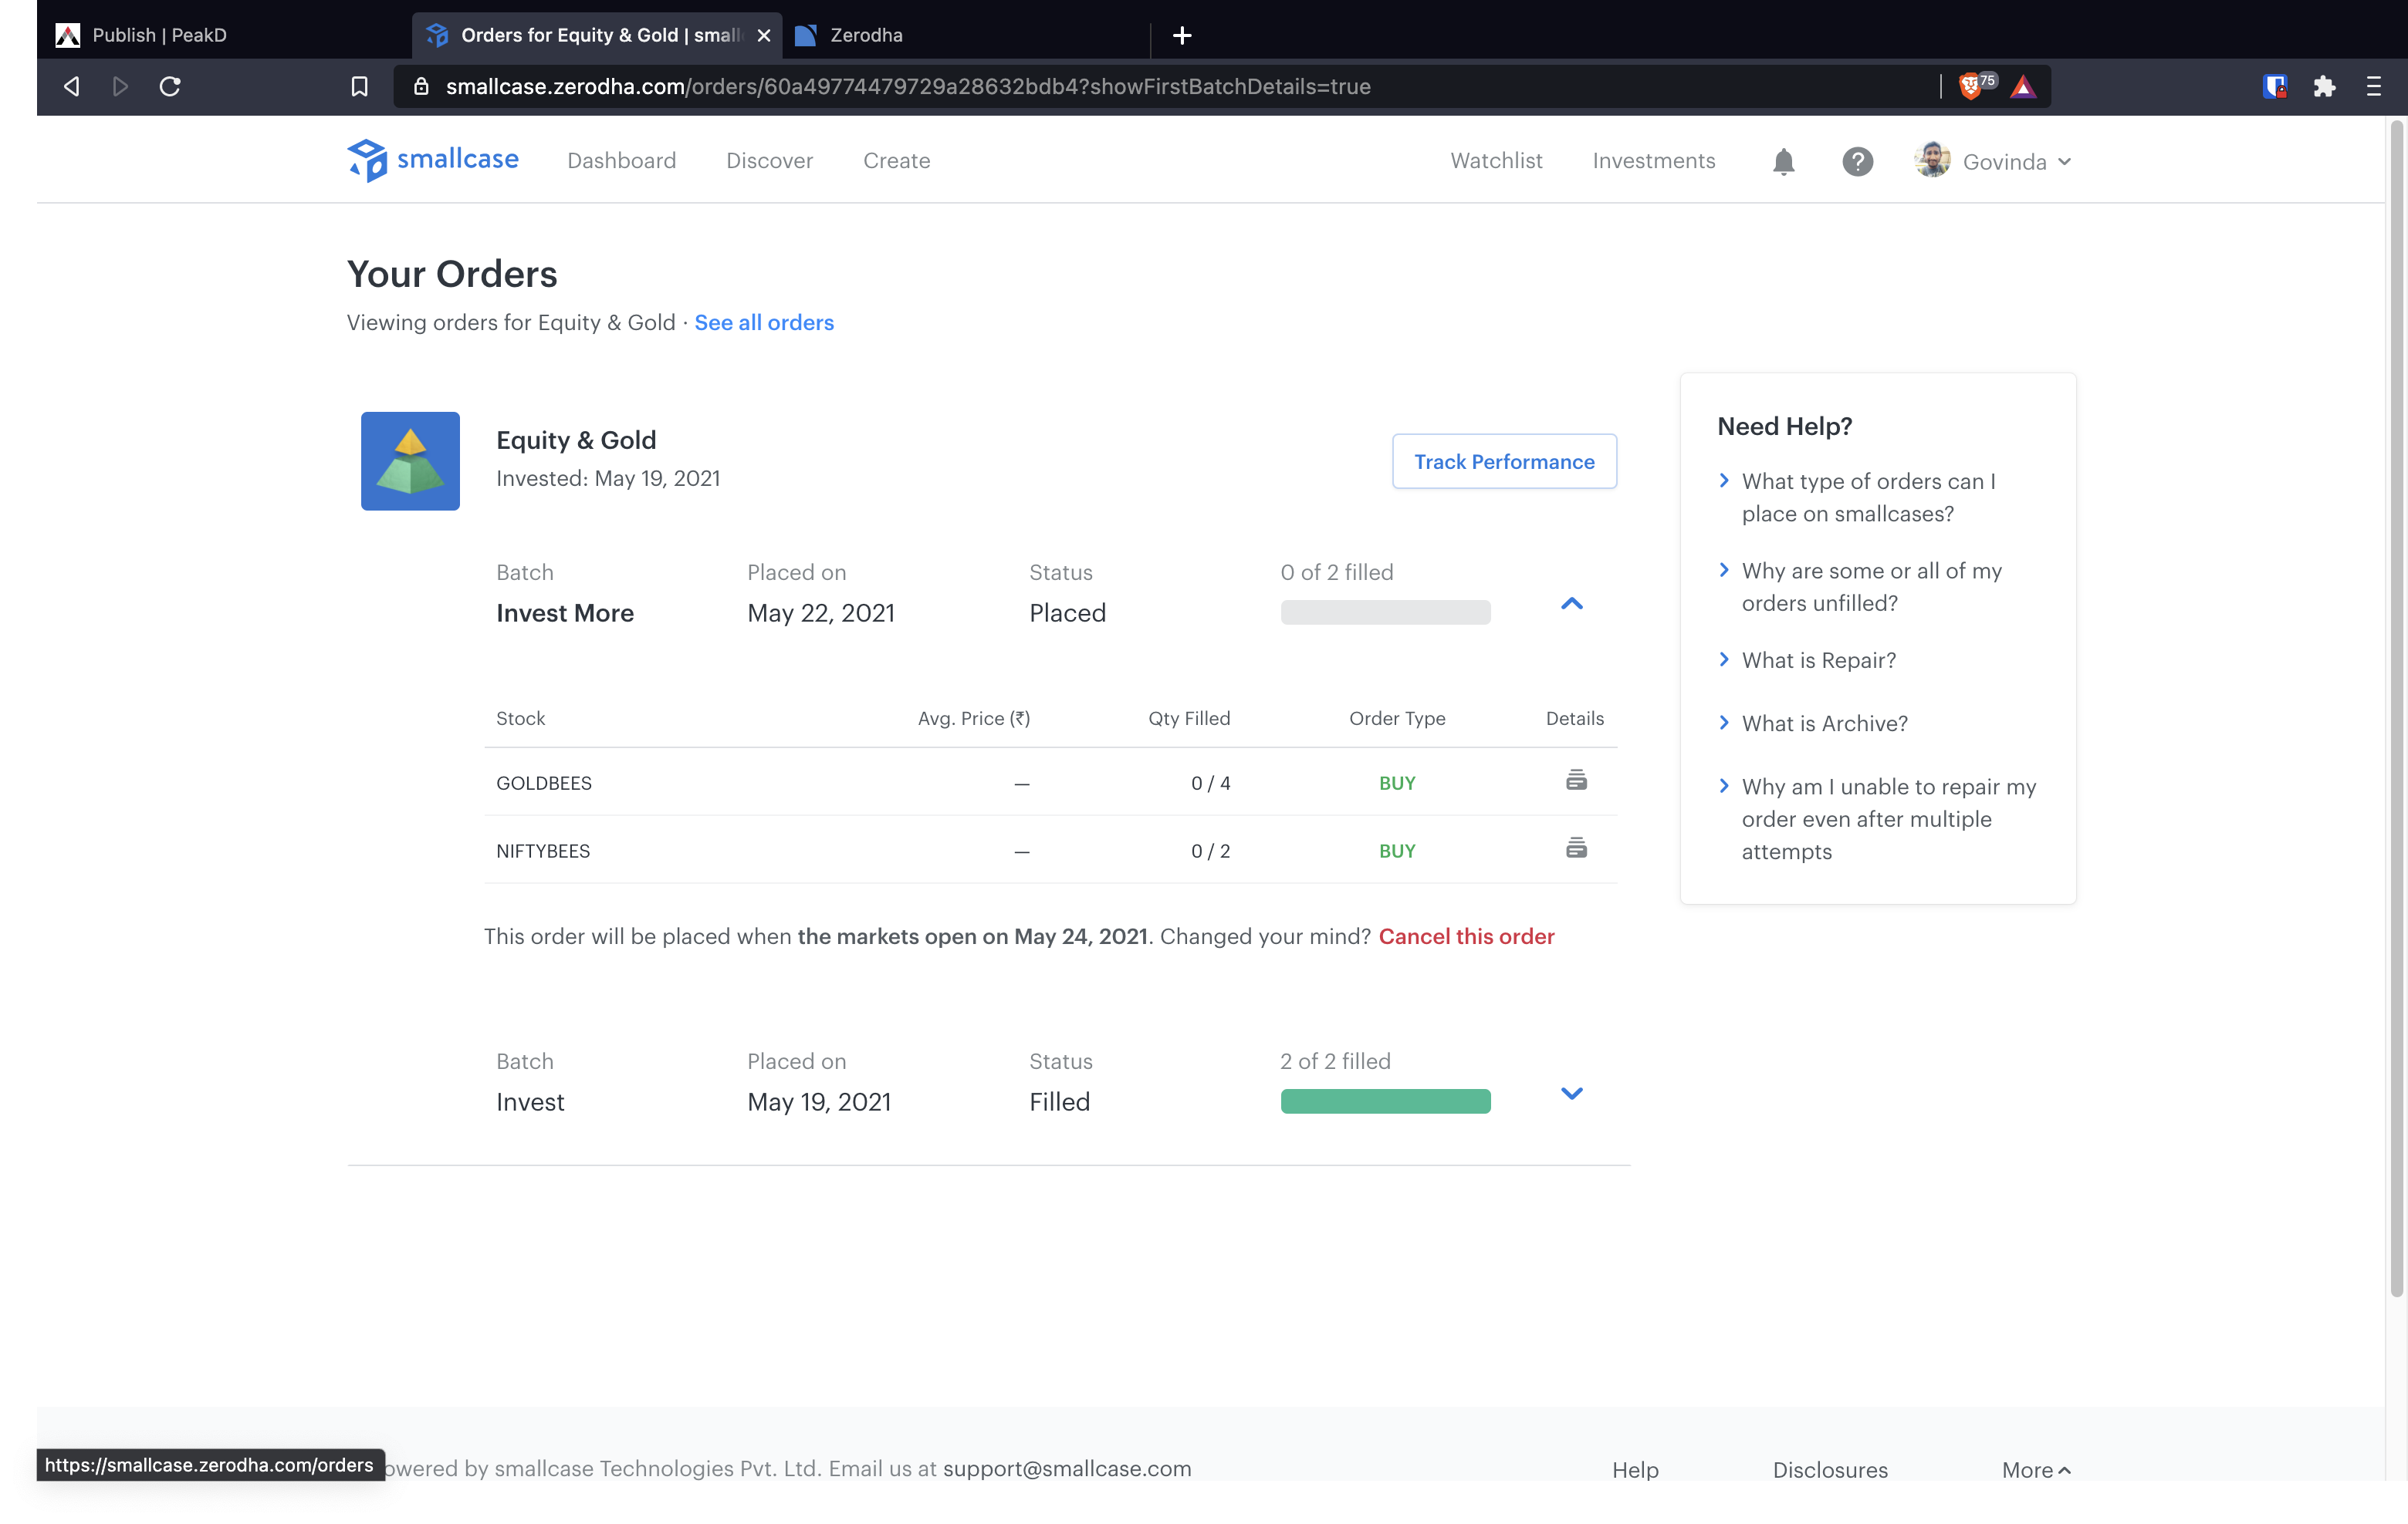Click the 'Invest More' batch name

pos(565,614)
